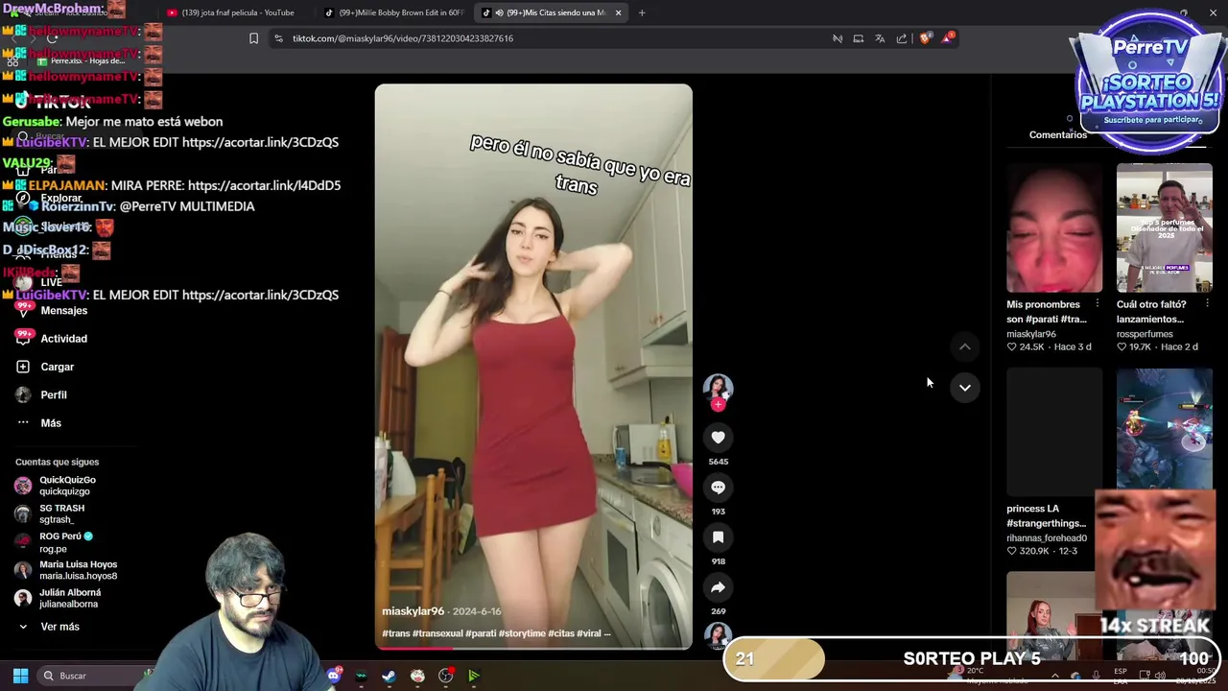Click the #storytime hashtag in caption

(522, 633)
